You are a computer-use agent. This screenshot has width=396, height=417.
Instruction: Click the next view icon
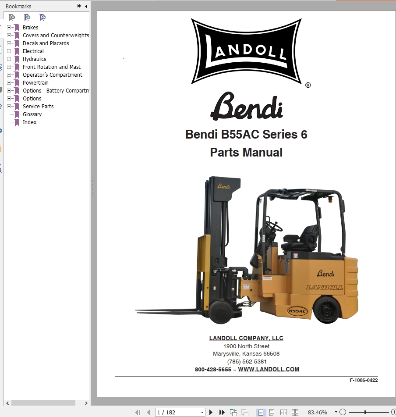click(x=244, y=413)
